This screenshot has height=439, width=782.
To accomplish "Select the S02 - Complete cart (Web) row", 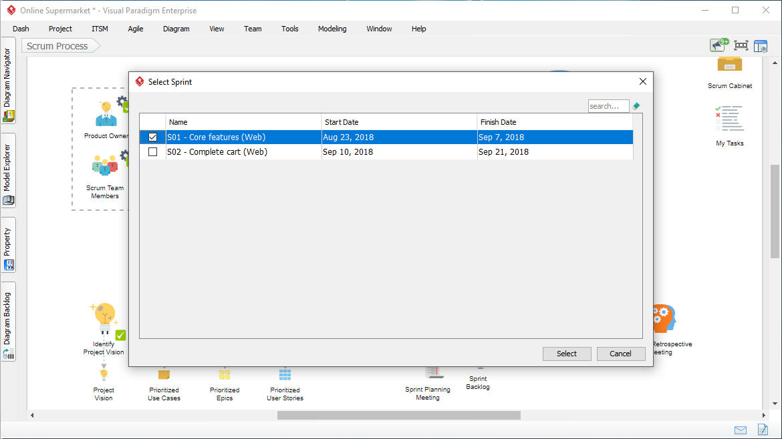I will click(x=386, y=152).
